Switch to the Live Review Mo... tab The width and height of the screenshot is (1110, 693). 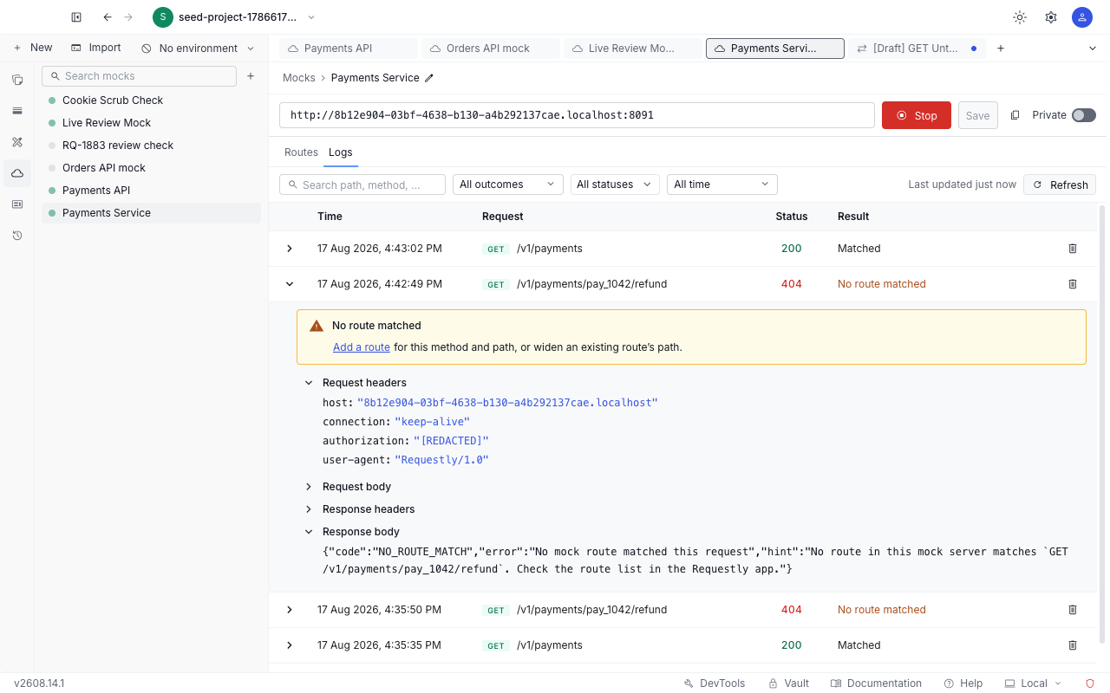(x=633, y=49)
